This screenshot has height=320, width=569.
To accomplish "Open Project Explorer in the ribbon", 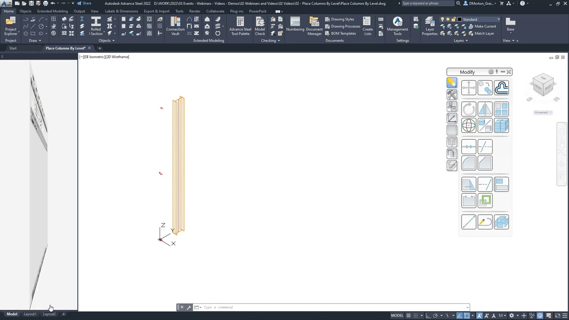I will click(x=11, y=26).
